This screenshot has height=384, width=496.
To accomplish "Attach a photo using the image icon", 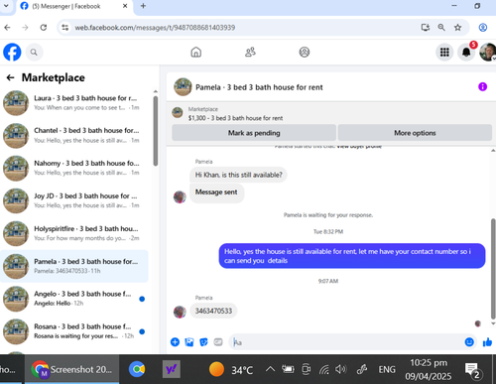I will [189, 342].
